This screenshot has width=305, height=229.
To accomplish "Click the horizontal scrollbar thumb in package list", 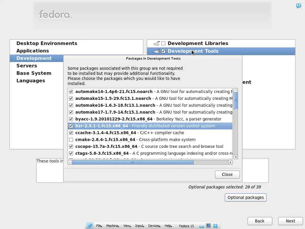I will 133,163.
